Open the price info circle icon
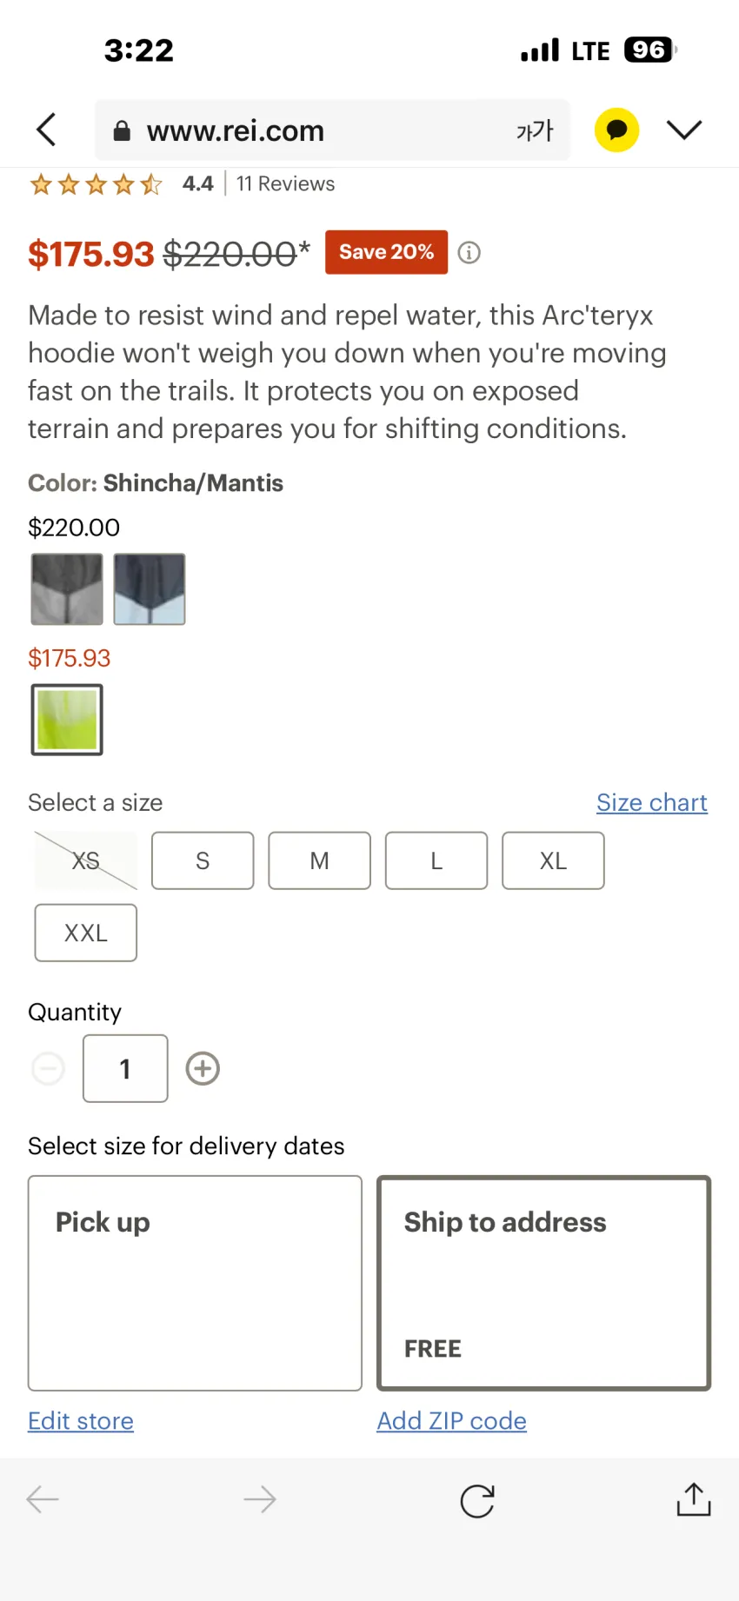The width and height of the screenshot is (739, 1601). [469, 252]
